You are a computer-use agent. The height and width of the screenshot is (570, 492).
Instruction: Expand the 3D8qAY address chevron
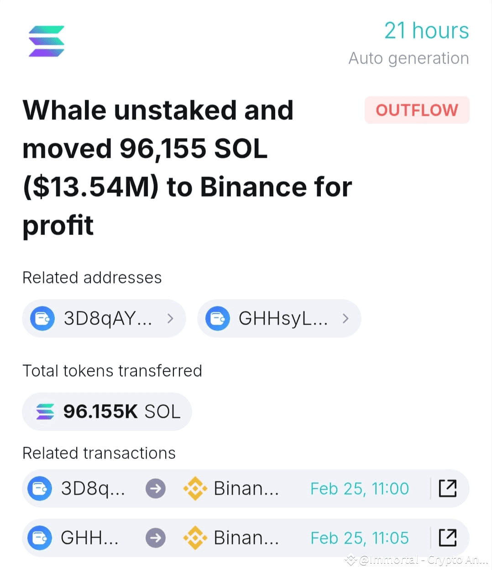170,318
